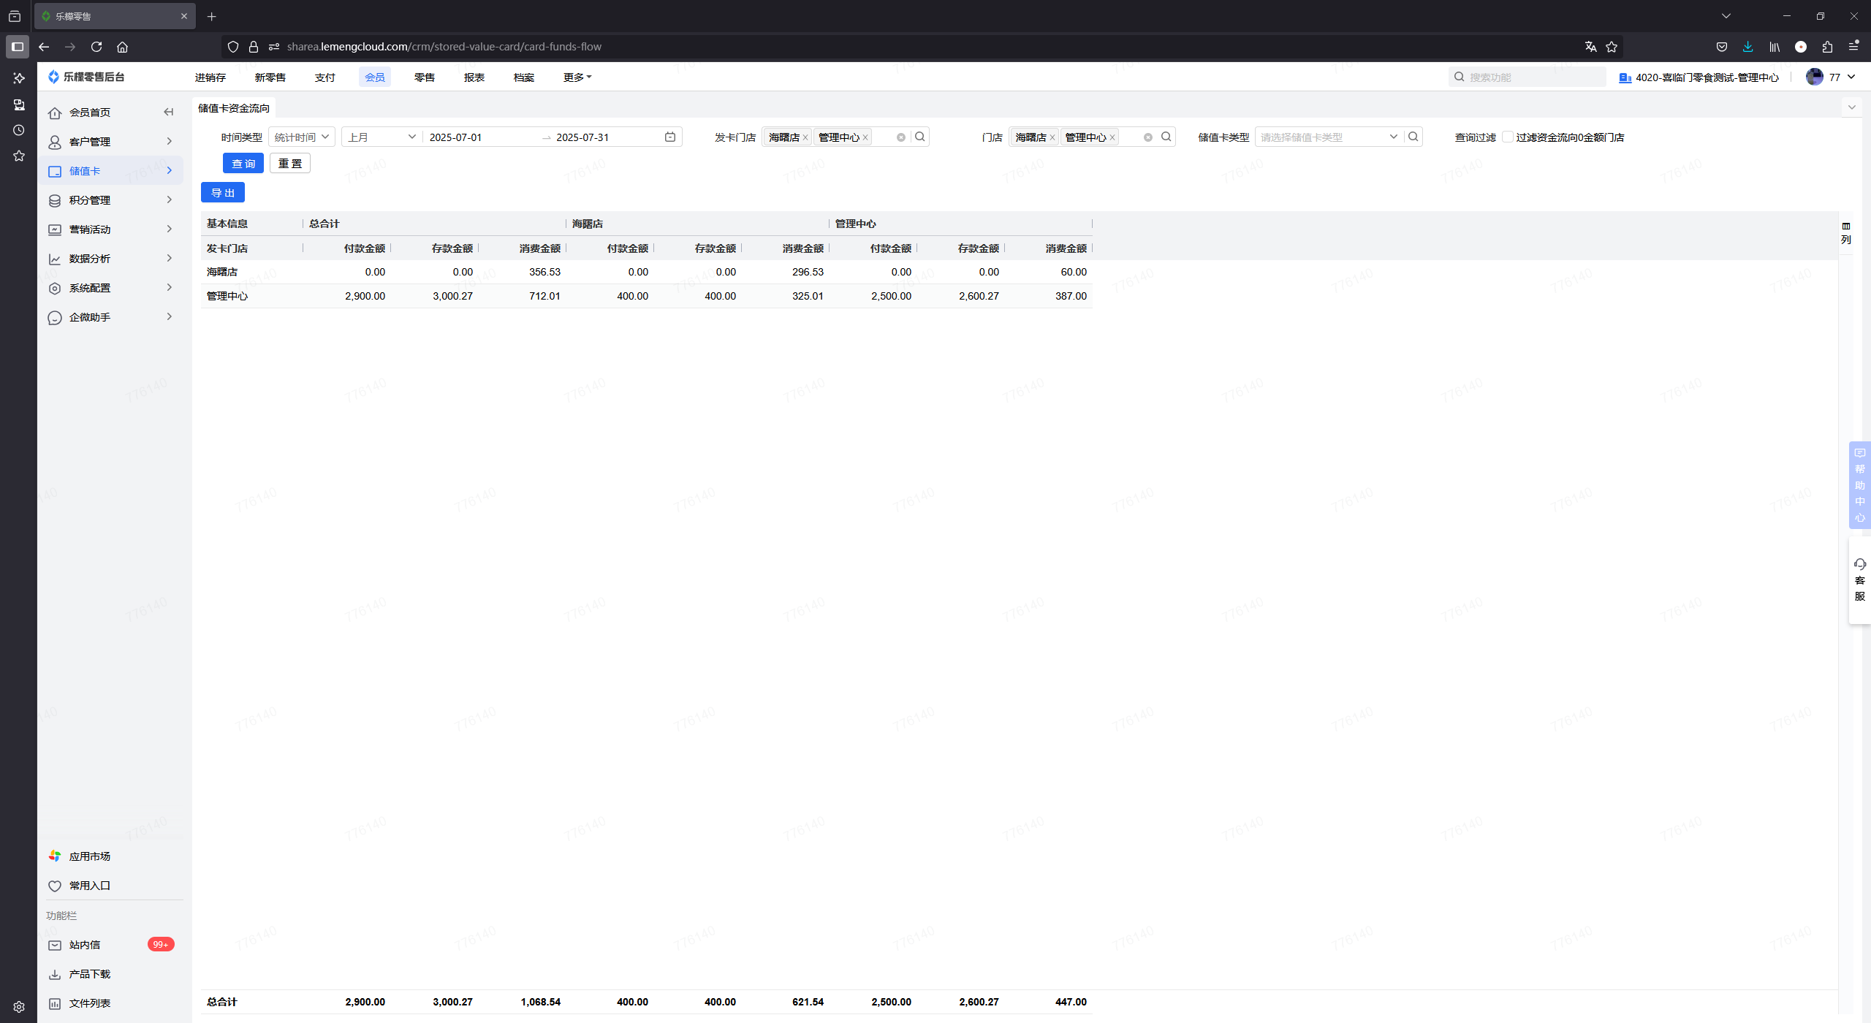Image resolution: width=1871 pixels, height=1023 pixels.
Task: Click the end date 2025-07-31 field
Action: (x=607, y=137)
